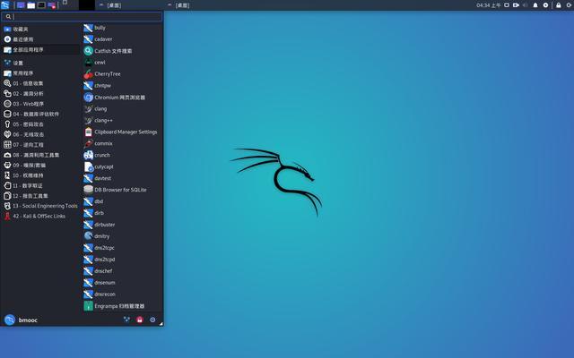Image resolution: width=574 pixels, height=358 pixels.
Task: Launch Chromium 网页浏览器 from the app list
Action: pos(119,97)
